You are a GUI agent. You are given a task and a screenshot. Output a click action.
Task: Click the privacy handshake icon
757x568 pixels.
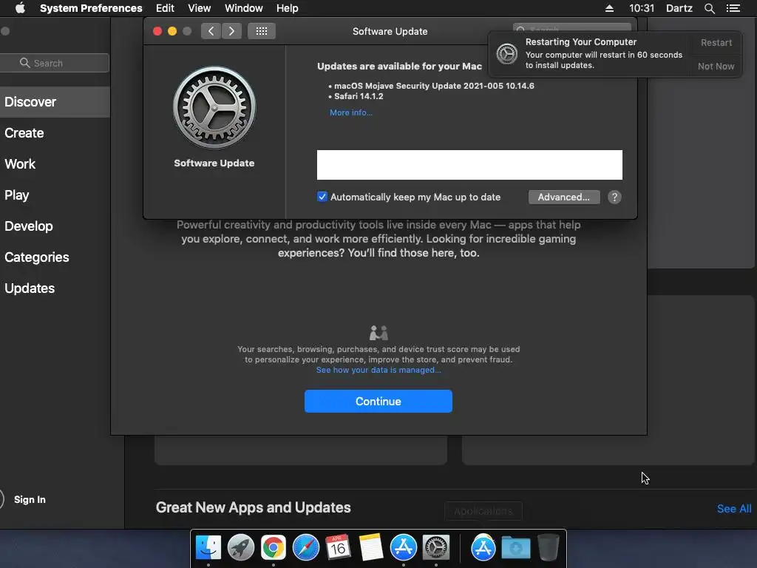378,332
